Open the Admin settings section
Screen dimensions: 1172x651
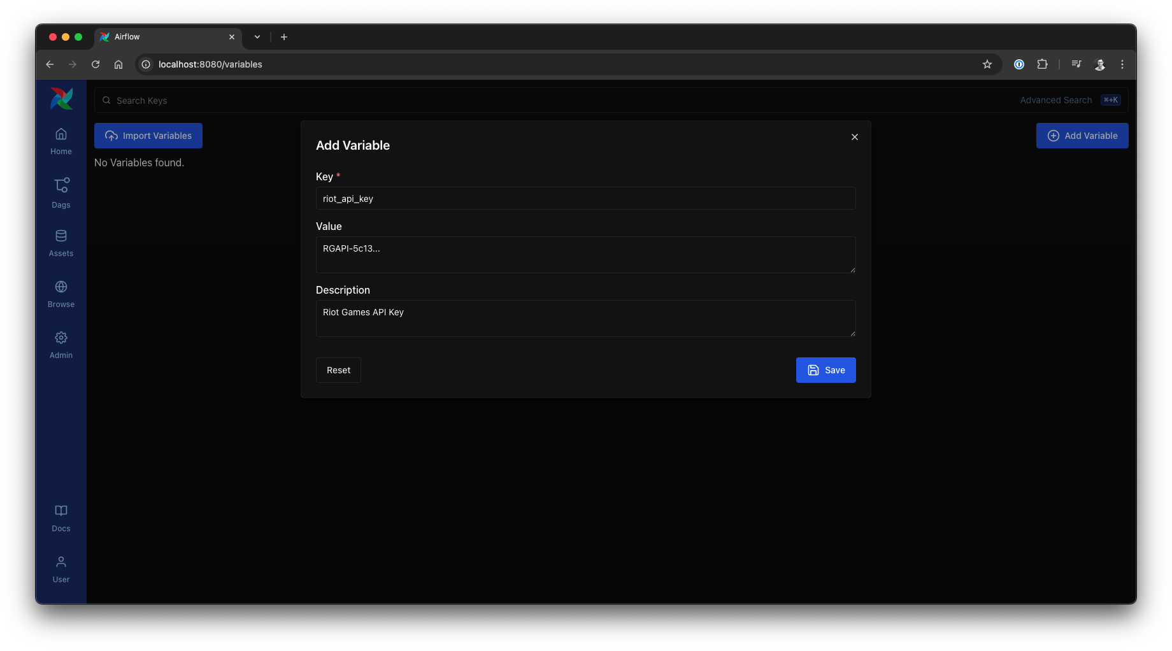click(61, 344)
